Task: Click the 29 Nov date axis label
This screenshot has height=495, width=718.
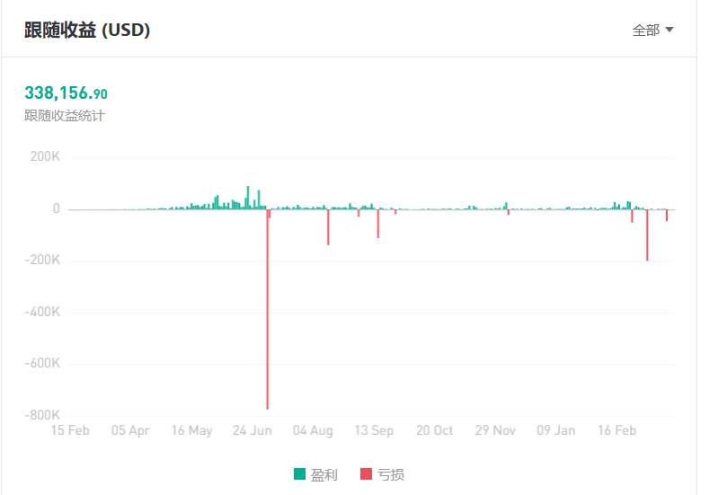Action: [x=495, y=430]
